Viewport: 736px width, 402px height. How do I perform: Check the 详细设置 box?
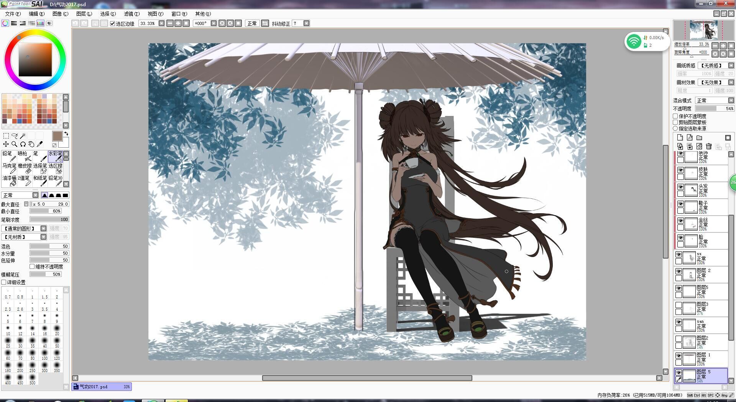pyautogui.click(x=4, y=282)
